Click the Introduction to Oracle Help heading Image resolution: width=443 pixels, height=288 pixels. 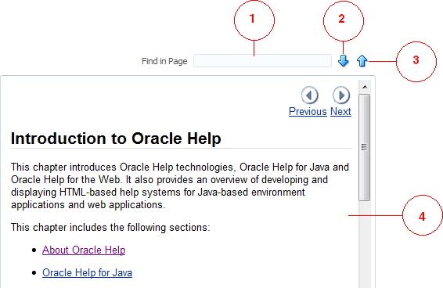pyautogui.click(x=116, y=139)
